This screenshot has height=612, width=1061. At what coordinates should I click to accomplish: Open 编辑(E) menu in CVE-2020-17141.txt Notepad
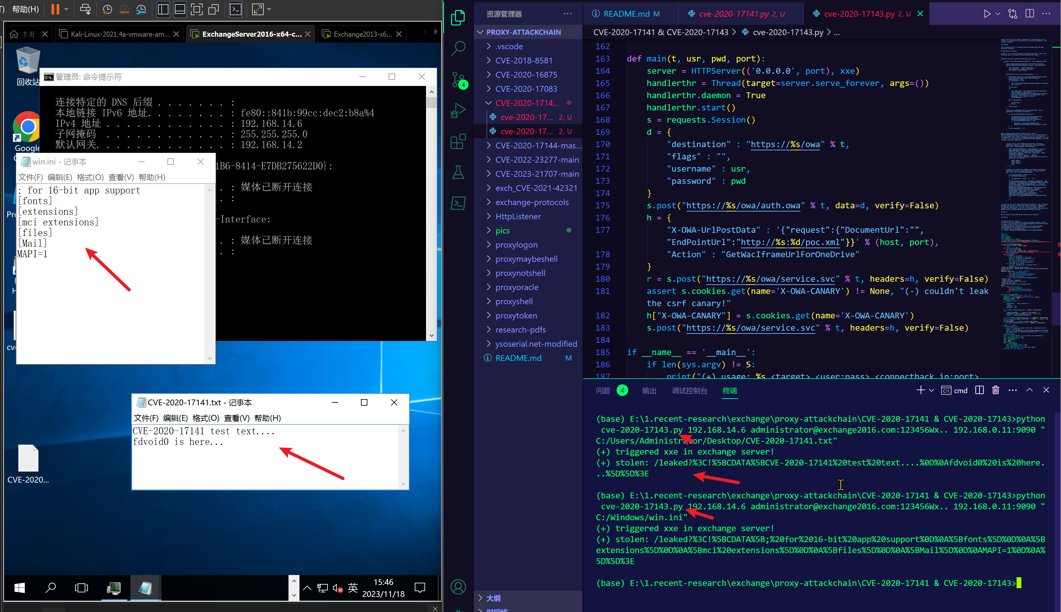coord(175,418)
